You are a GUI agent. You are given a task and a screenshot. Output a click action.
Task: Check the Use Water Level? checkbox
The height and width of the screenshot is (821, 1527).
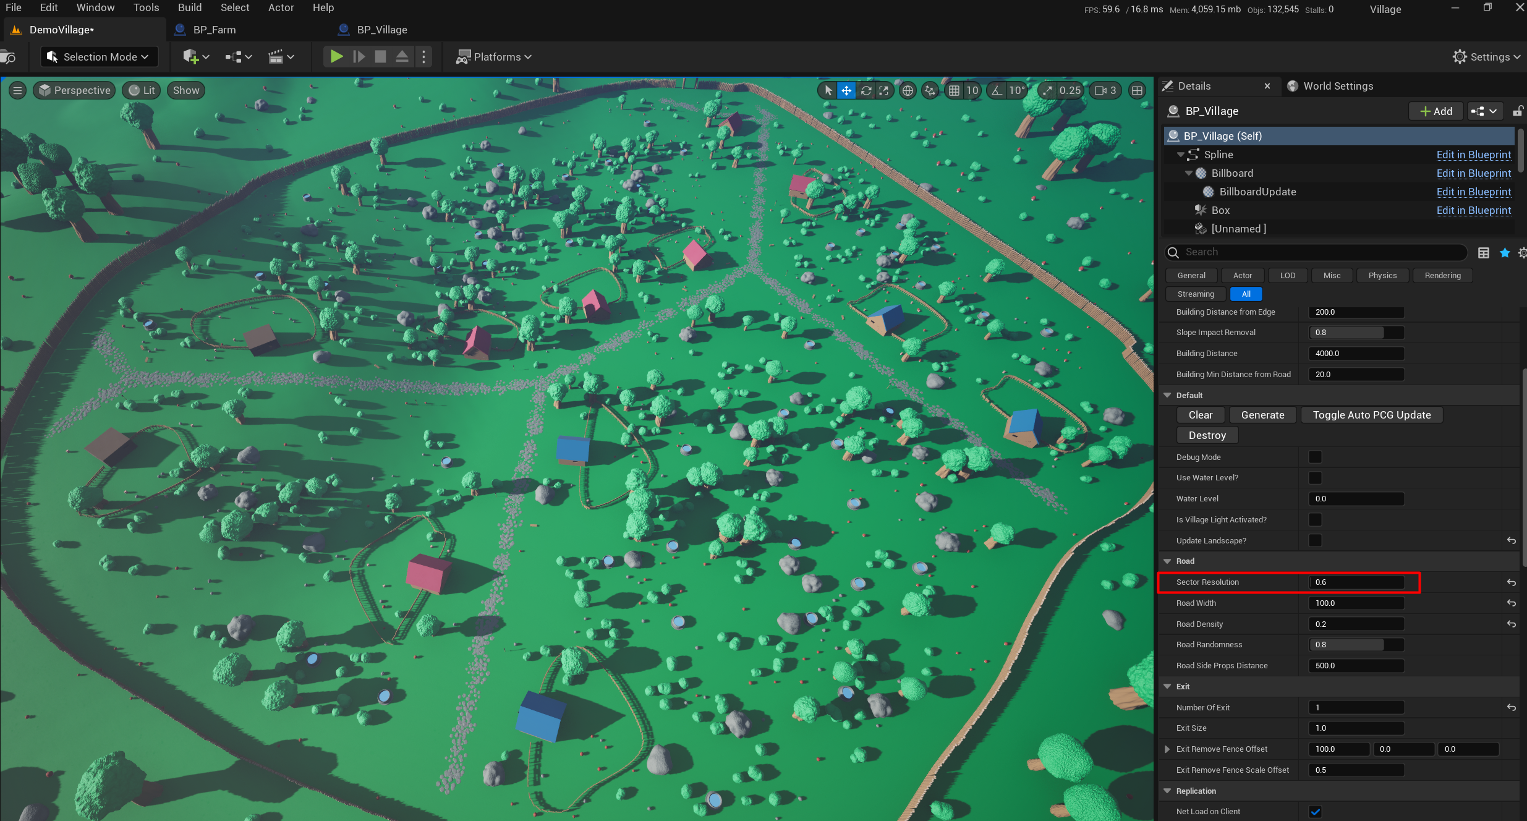(1315, 478)
